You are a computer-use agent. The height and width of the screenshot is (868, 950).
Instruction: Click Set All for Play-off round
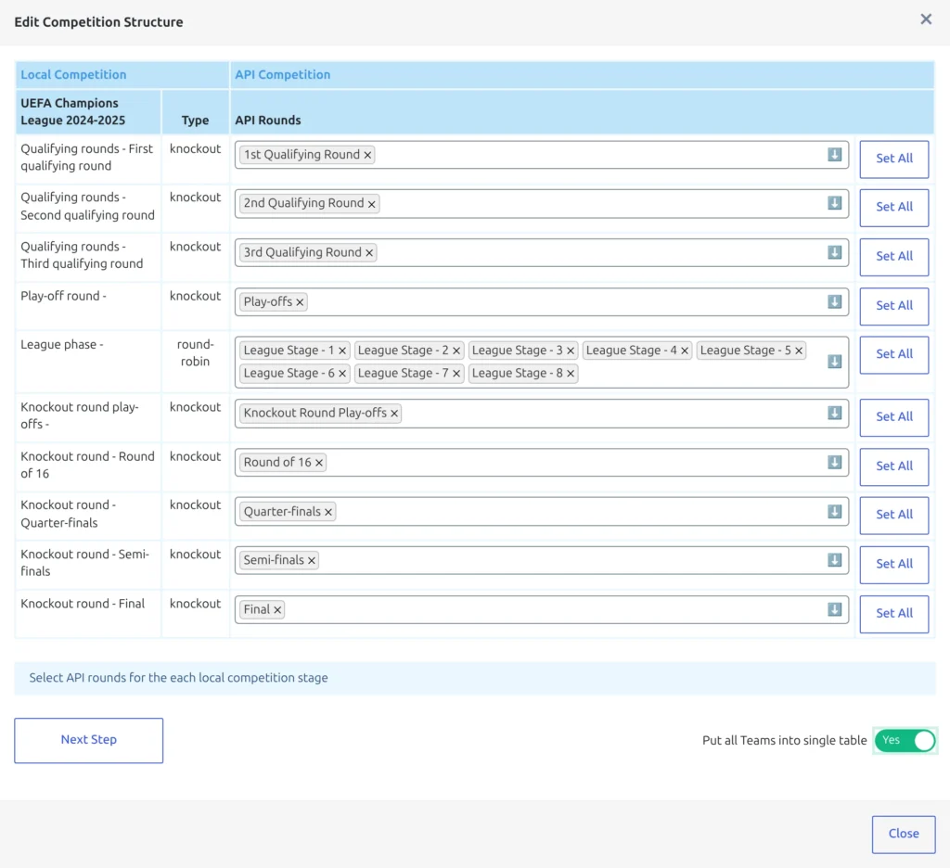click(893, 306)
